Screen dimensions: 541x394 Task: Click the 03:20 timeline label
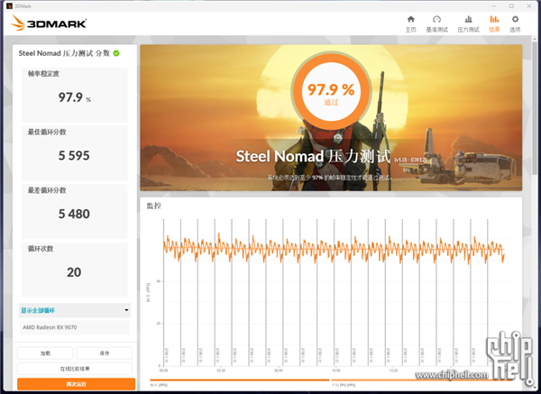coord(221,371)
